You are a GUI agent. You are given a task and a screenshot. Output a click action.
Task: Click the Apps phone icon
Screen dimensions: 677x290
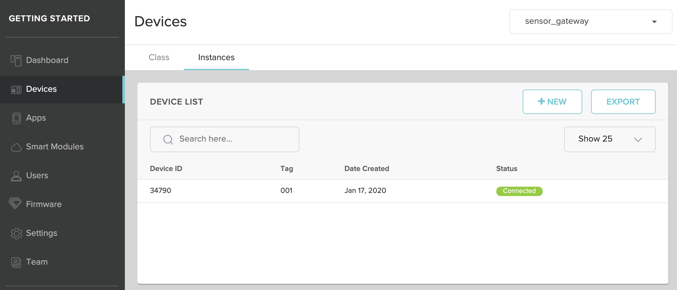pyautogui.click(x=16, y=118)
